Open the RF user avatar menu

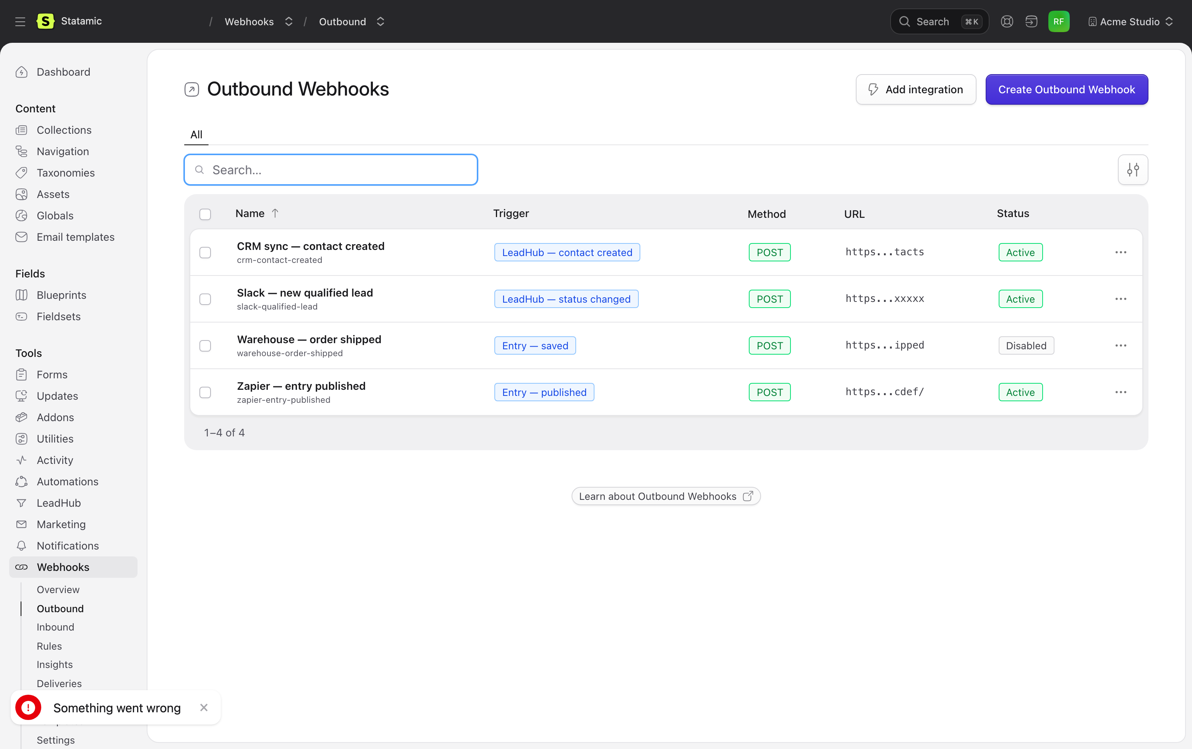(x=1058, y=21)
